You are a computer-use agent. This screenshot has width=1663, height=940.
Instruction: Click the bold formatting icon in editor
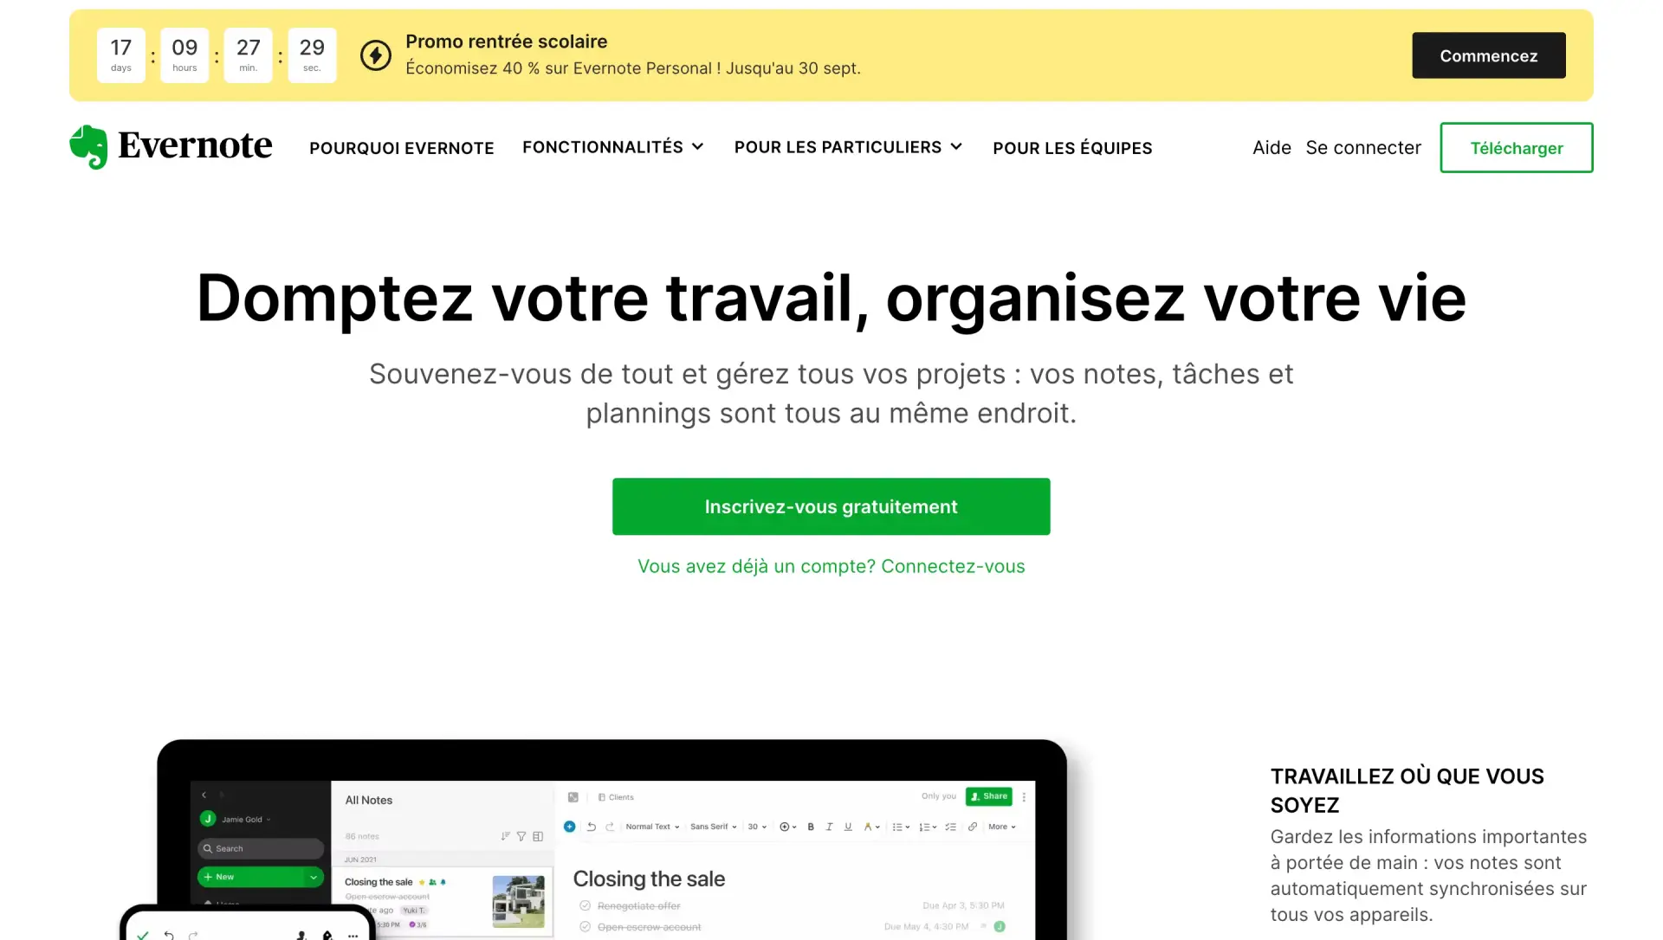(x=811, y=827)
